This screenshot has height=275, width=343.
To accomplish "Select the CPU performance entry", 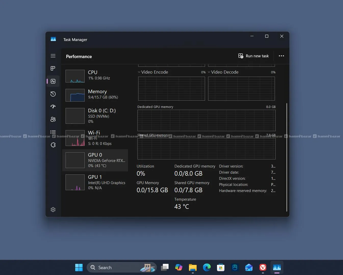I will coord(95,76).
